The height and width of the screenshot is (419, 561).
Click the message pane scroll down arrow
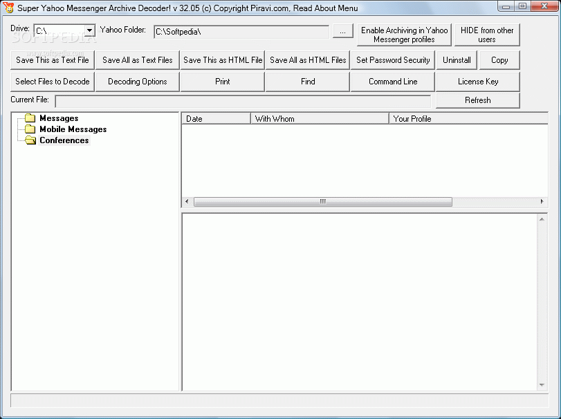542,384
